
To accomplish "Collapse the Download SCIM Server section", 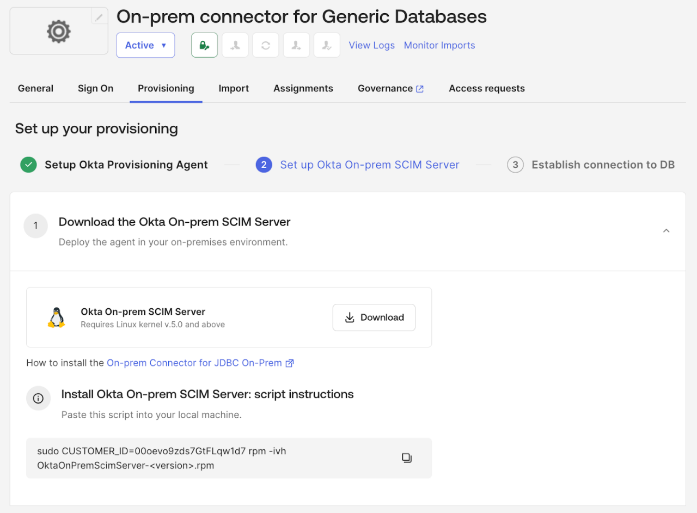I will (x=666, y=230).
